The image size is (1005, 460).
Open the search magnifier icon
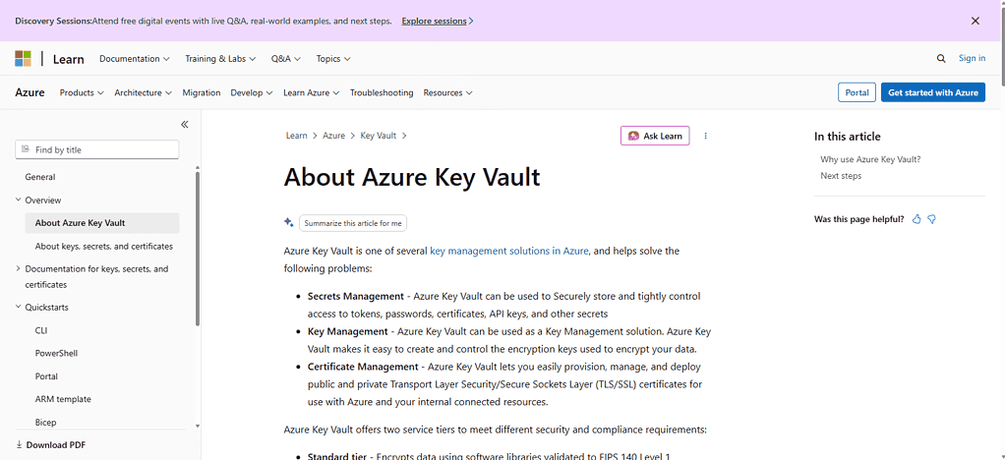941,58
